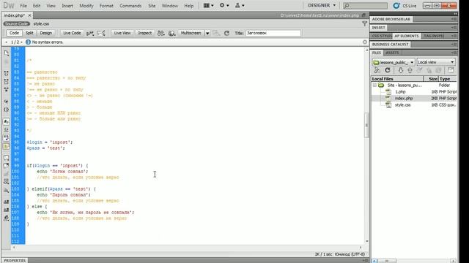
Task: Click the Format Source Code icon
Action: click(7, 218)
